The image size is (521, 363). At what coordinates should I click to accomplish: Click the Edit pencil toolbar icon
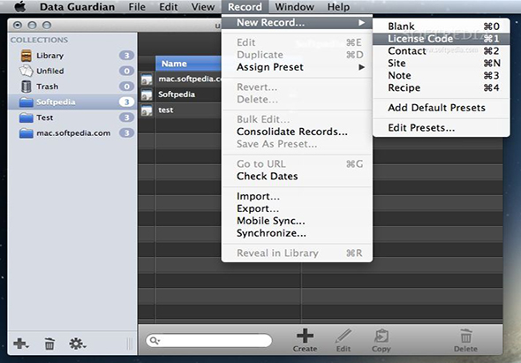click(344, 336)
